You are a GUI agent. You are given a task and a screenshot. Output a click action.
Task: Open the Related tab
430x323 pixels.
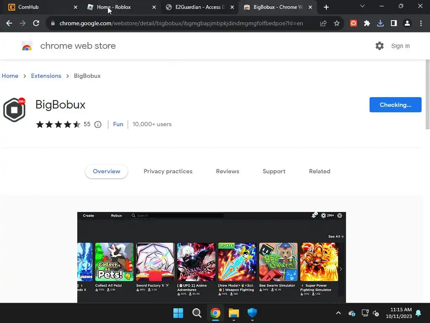(320, 172)
